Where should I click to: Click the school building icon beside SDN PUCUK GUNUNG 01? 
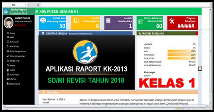click(37, 12)
